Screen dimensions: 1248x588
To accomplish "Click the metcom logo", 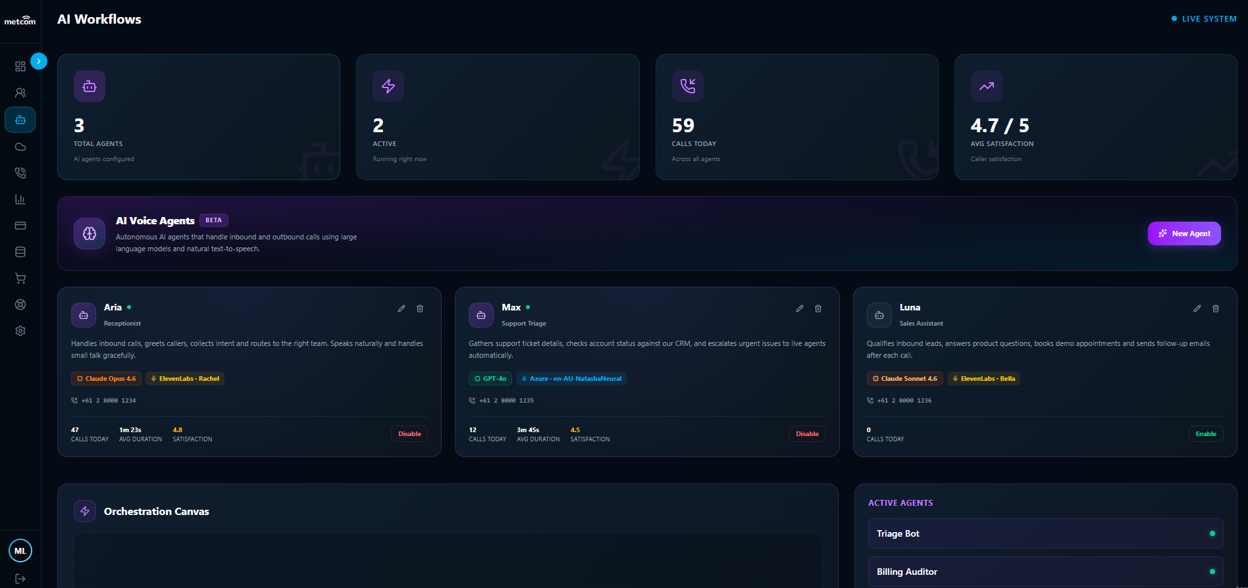I will [x=20, y=21].
